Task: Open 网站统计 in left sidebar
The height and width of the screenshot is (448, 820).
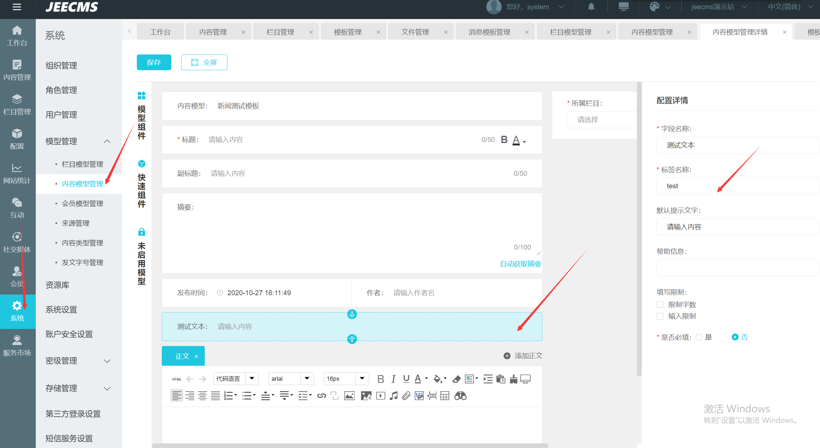Action: pyautogui.click(x=17, y=174)
